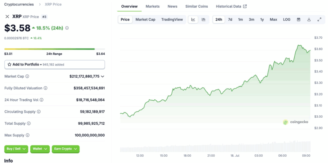This screenshot has width=328, height=163.
Task: Click the Info section heading
Action: pyautogui.click(x=9, y=161)
